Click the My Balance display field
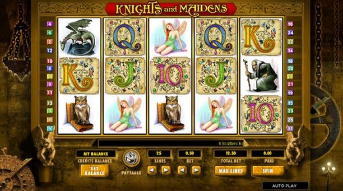343x191 pixels. (96, 154)
